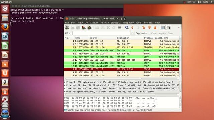This screenshot has height=120, width=214.
Task: Open the View menu
Action: click(x=80, y=23)
